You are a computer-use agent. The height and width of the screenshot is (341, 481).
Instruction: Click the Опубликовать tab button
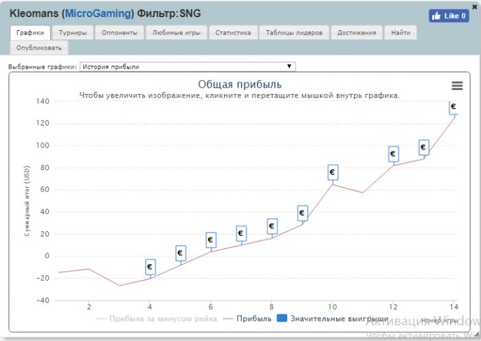click(x=39, y=47)
